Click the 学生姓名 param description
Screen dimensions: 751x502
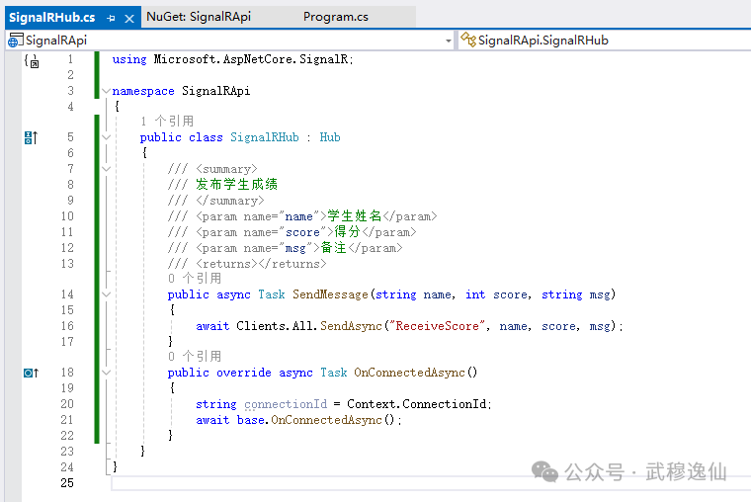(355, 216)
